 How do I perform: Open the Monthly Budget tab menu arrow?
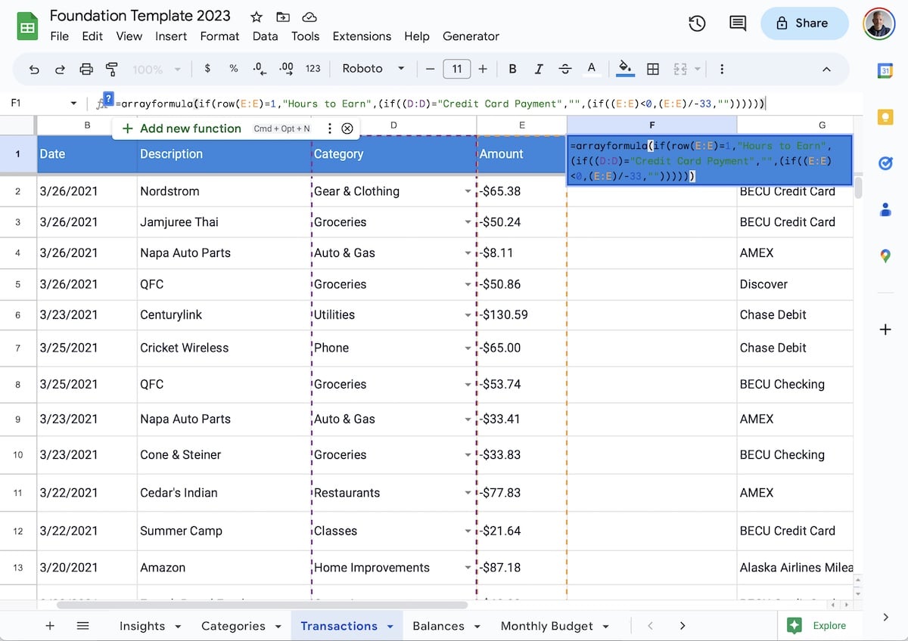(605, 627)
